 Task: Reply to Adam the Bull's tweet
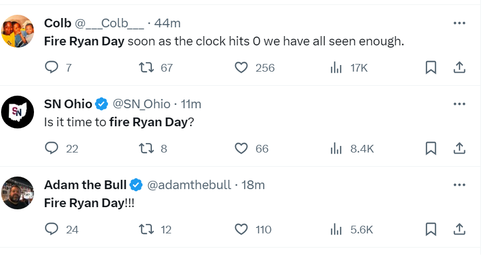tap(52, 229)
